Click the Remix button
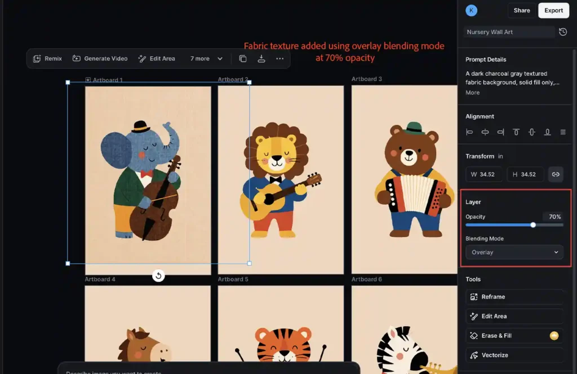577x374 pixels. coord(47,58)
